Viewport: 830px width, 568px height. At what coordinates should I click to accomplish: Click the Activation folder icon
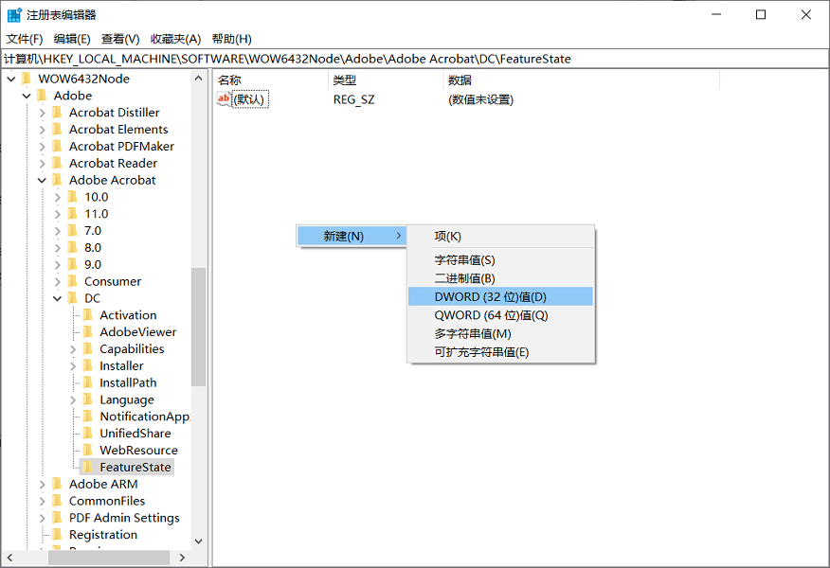coord(88,315)
